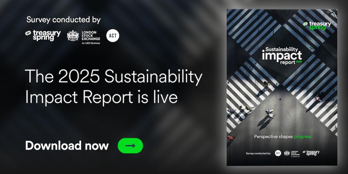Click the TreasurySpring logo under "Survey conducted by"

click(43, 35)
